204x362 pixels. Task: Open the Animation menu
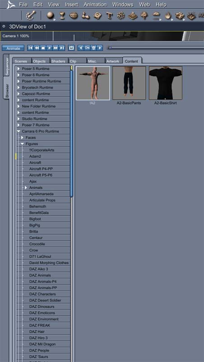click(95, 5)
